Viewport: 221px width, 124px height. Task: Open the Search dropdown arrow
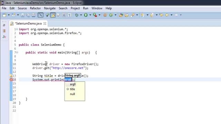point(137,15)
